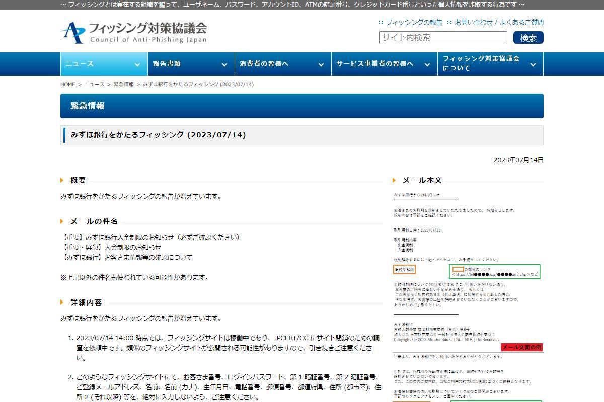Expand the 報告書類 dropdown chevron
Image resolution: width=604 pixels, height=402 pixels.
pos(224,64)
